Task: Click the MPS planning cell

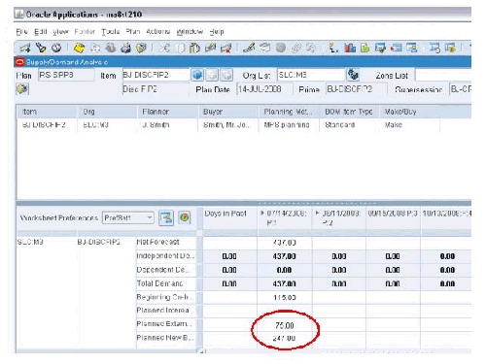Action: pyautogui.click(x=289, y=125)
